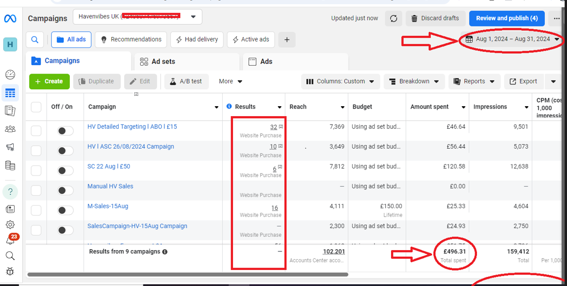The image size is (567, 286).
Task: Open the Aug 1 – Aug 31 date range picker
Action: [513, 39]
